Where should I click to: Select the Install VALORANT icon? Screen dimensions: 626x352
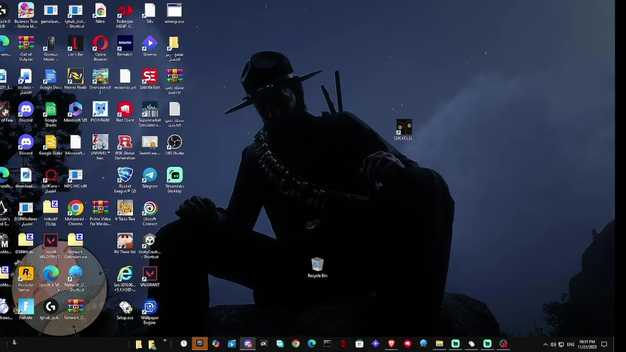[51, 246]
